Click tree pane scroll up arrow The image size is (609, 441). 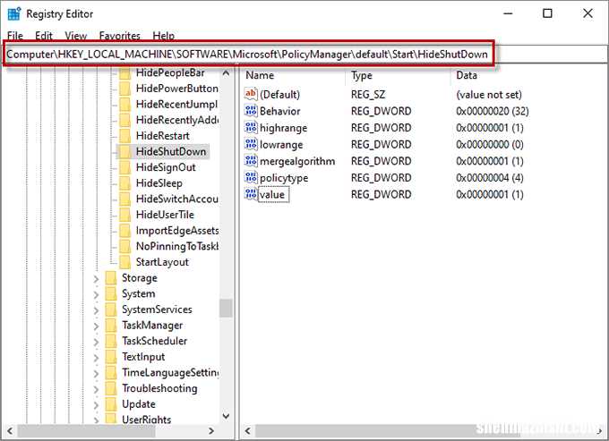pos(226,73)
